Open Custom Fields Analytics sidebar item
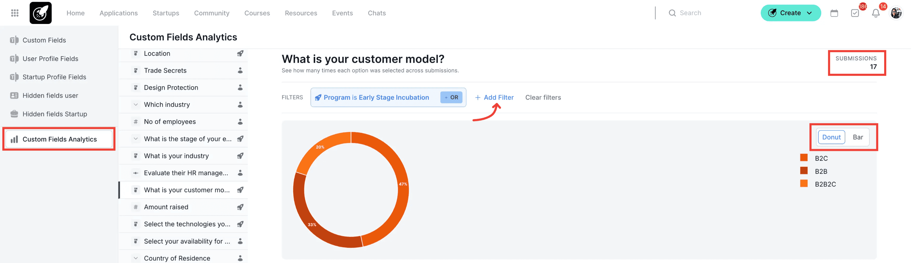The image size is (912, 263). 59,139
